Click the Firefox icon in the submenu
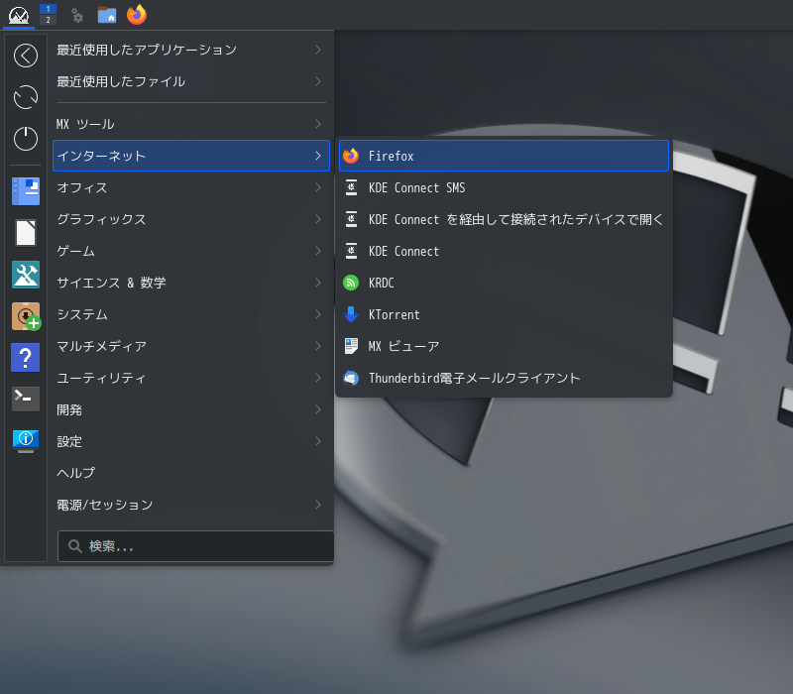793x694 pixels. click(351, 156)
